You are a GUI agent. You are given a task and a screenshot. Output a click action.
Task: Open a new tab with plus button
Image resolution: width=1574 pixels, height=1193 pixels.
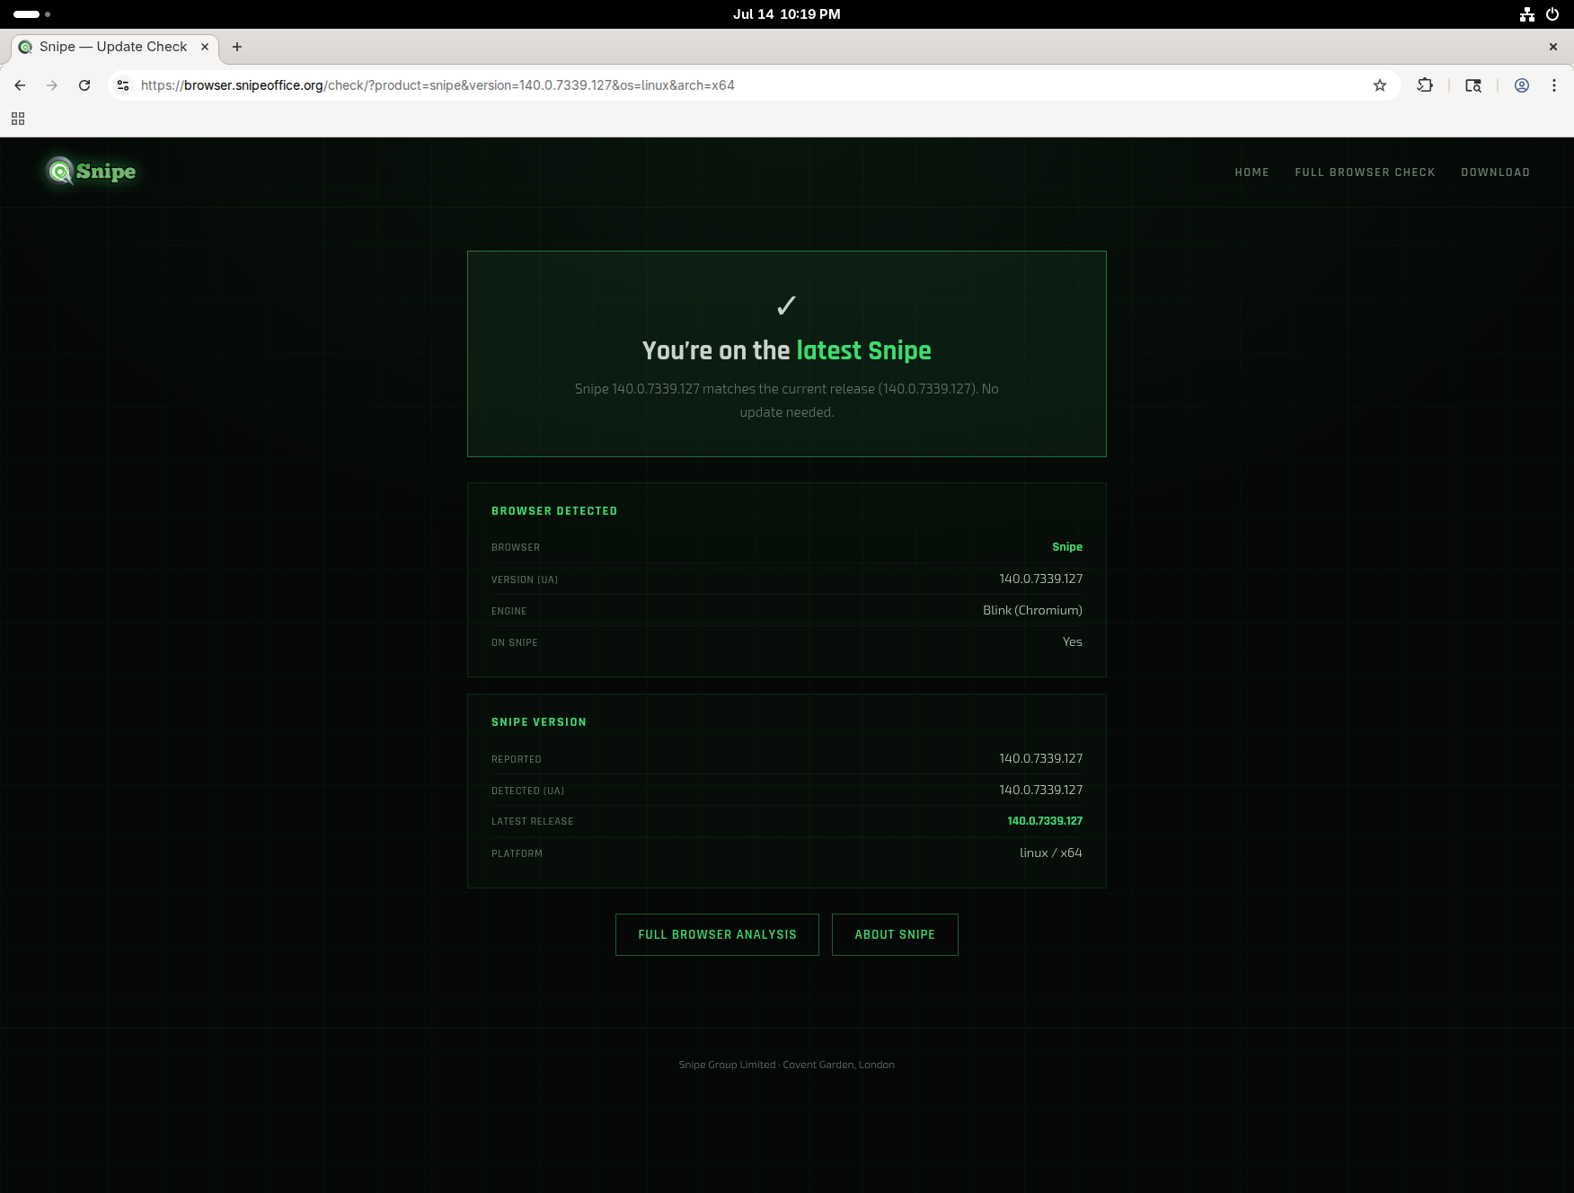(x=237, y=47)
